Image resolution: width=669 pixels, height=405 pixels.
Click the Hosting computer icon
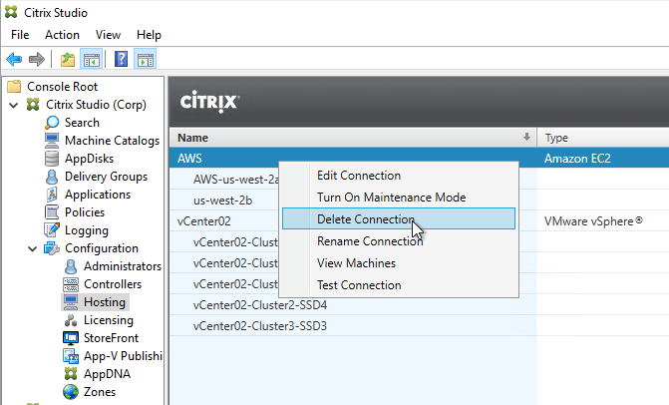[71, 302]
